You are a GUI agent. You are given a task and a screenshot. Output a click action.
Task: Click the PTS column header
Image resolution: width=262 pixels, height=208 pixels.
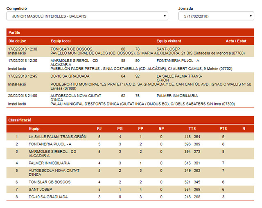[x=223, y=128]
